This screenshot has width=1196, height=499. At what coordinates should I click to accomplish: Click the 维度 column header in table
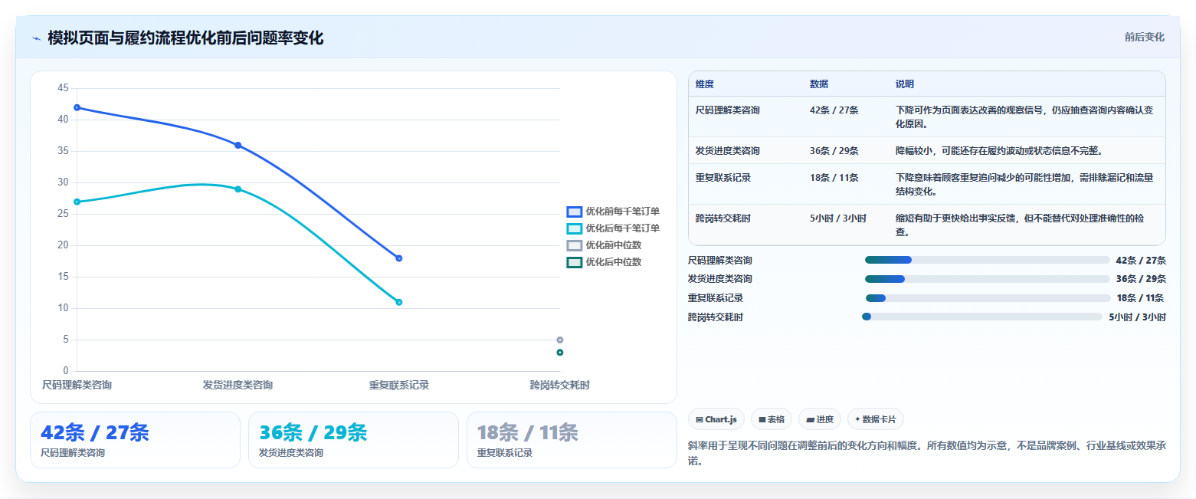[x=705, y=84]
